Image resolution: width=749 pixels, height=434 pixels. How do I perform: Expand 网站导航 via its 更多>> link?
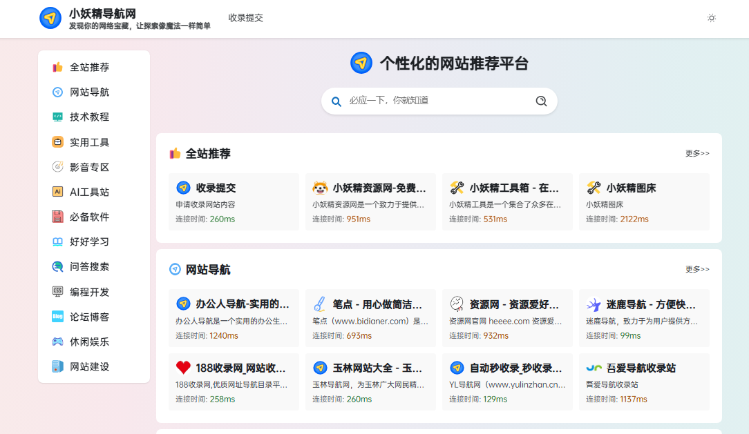697,269
